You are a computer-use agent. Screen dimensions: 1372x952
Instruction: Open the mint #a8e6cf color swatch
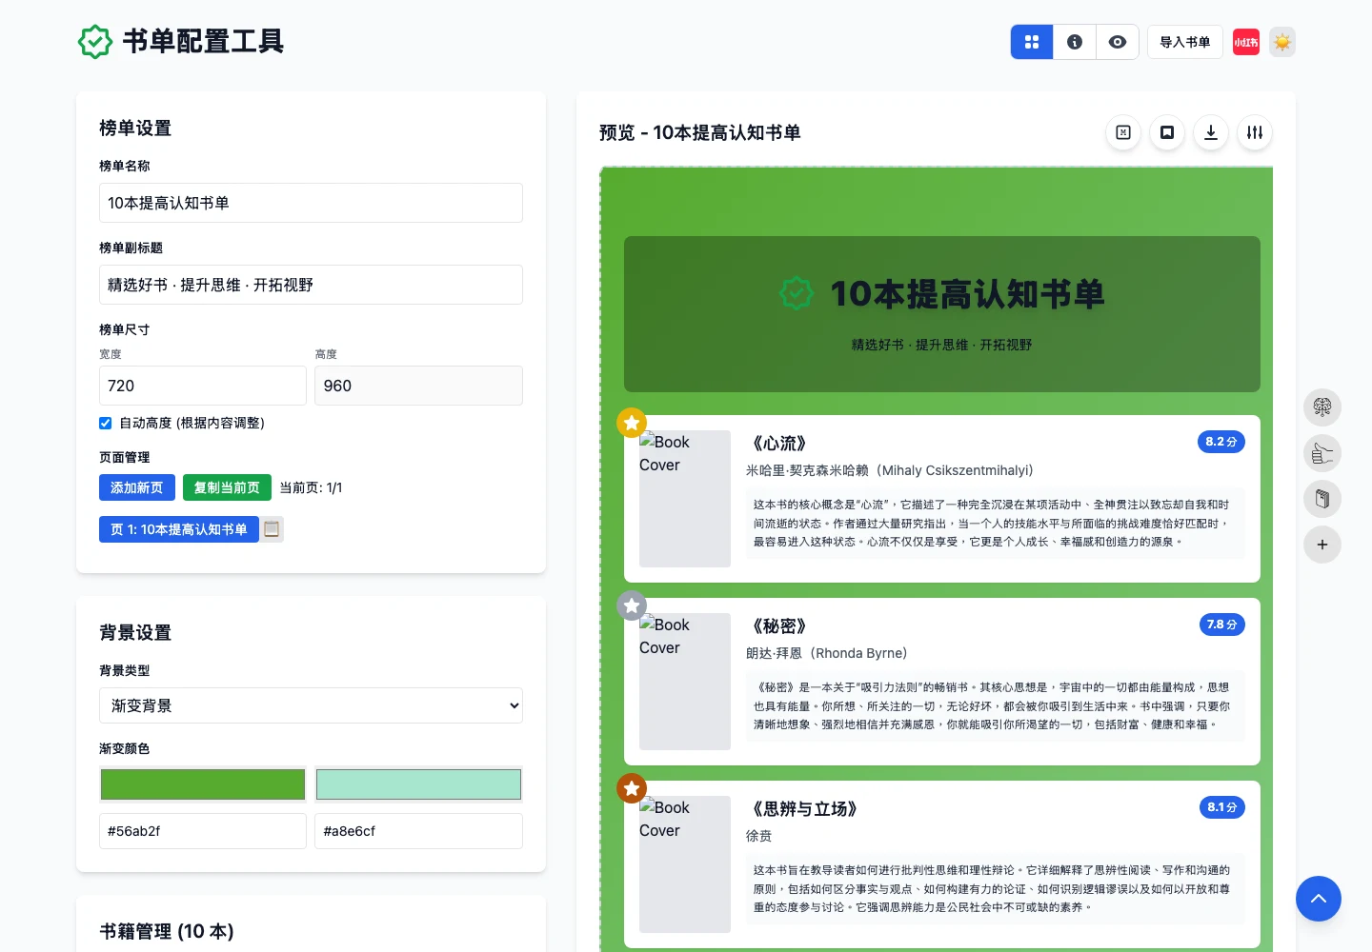click(x=419, y=784)
